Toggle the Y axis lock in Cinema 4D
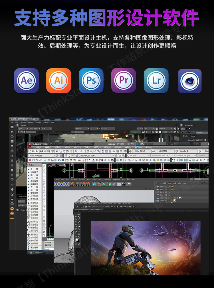 point(62,184)
